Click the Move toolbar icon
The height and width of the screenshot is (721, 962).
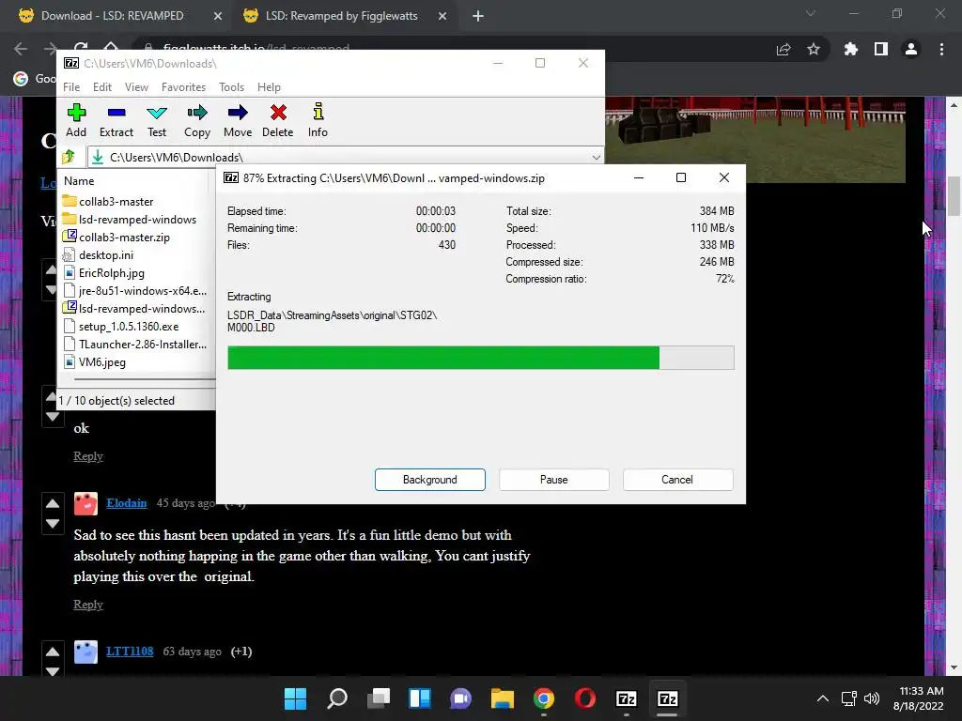point(238,121)
